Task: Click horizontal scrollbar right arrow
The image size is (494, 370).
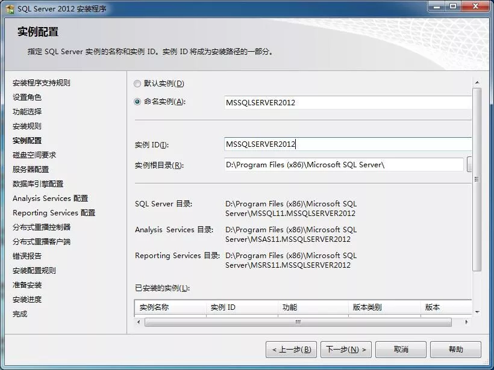Action: (x=467, y=322)
